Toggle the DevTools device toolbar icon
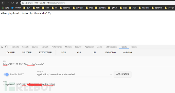The height and width of the screenshot is (93, 175). tap(6, 47)
